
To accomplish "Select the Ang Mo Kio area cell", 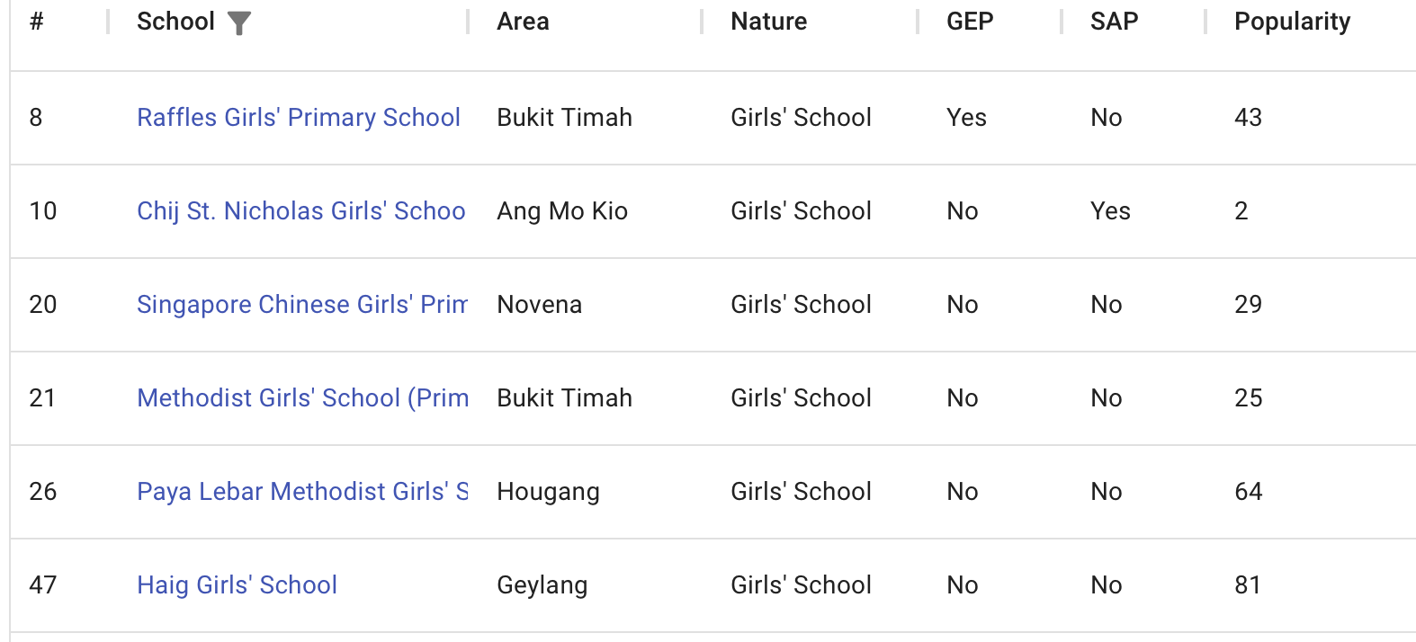I will (562, 211).
